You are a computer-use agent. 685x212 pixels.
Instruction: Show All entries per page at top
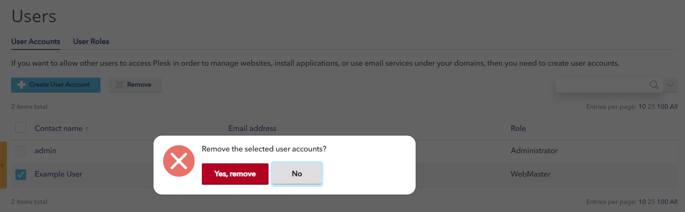pyautogui.click(x=673, y=107)
